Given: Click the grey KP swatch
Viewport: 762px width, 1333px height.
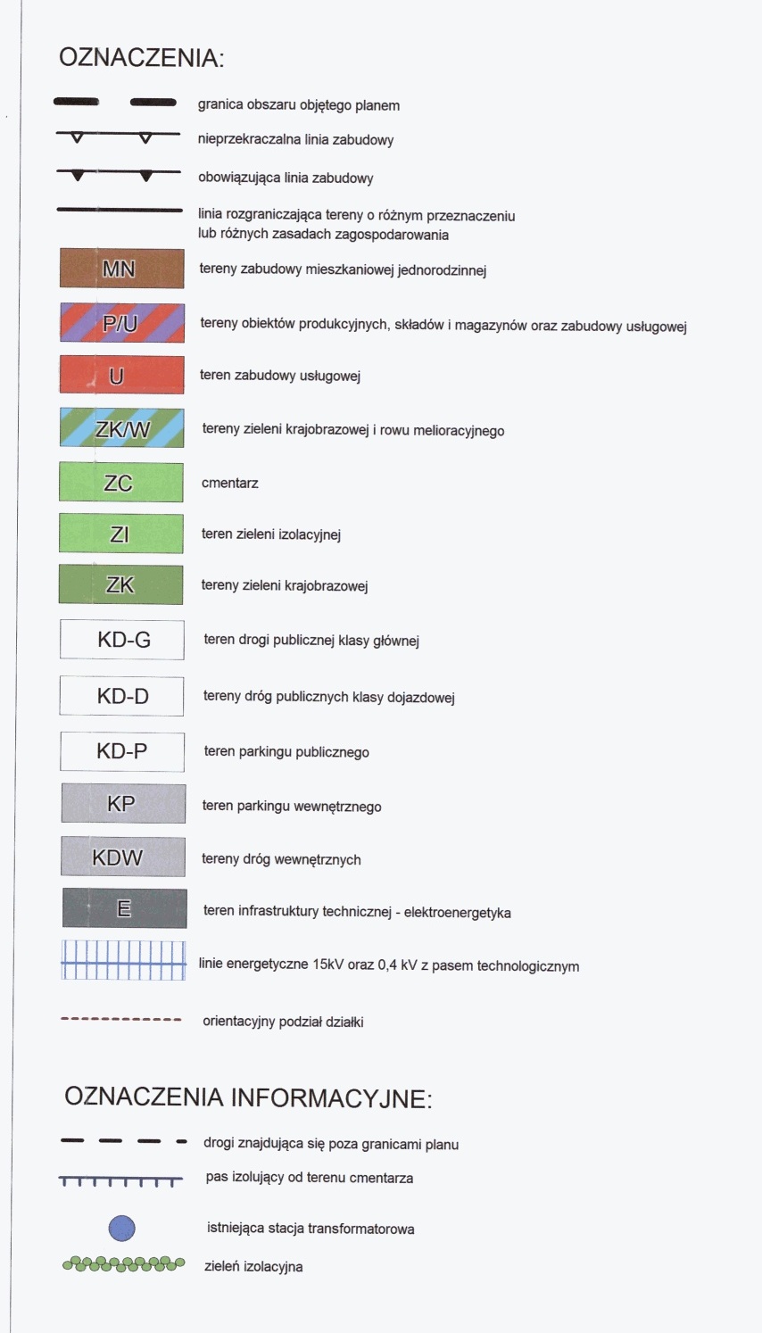Looking at the screenshot, I should 123,803.
